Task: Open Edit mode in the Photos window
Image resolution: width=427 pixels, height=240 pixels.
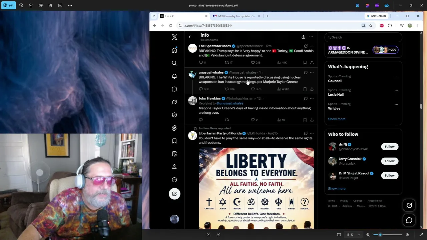Action: point(8,5)
